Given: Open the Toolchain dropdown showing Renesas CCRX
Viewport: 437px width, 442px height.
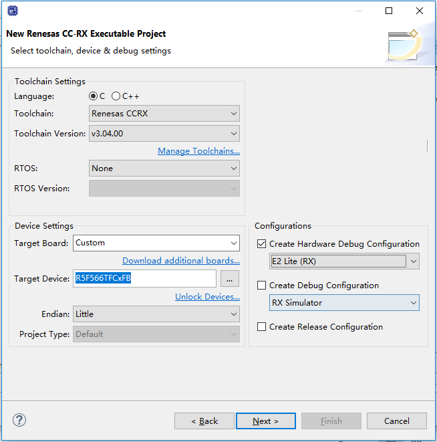Looking at the screenshot, I should tap(164, 113).
